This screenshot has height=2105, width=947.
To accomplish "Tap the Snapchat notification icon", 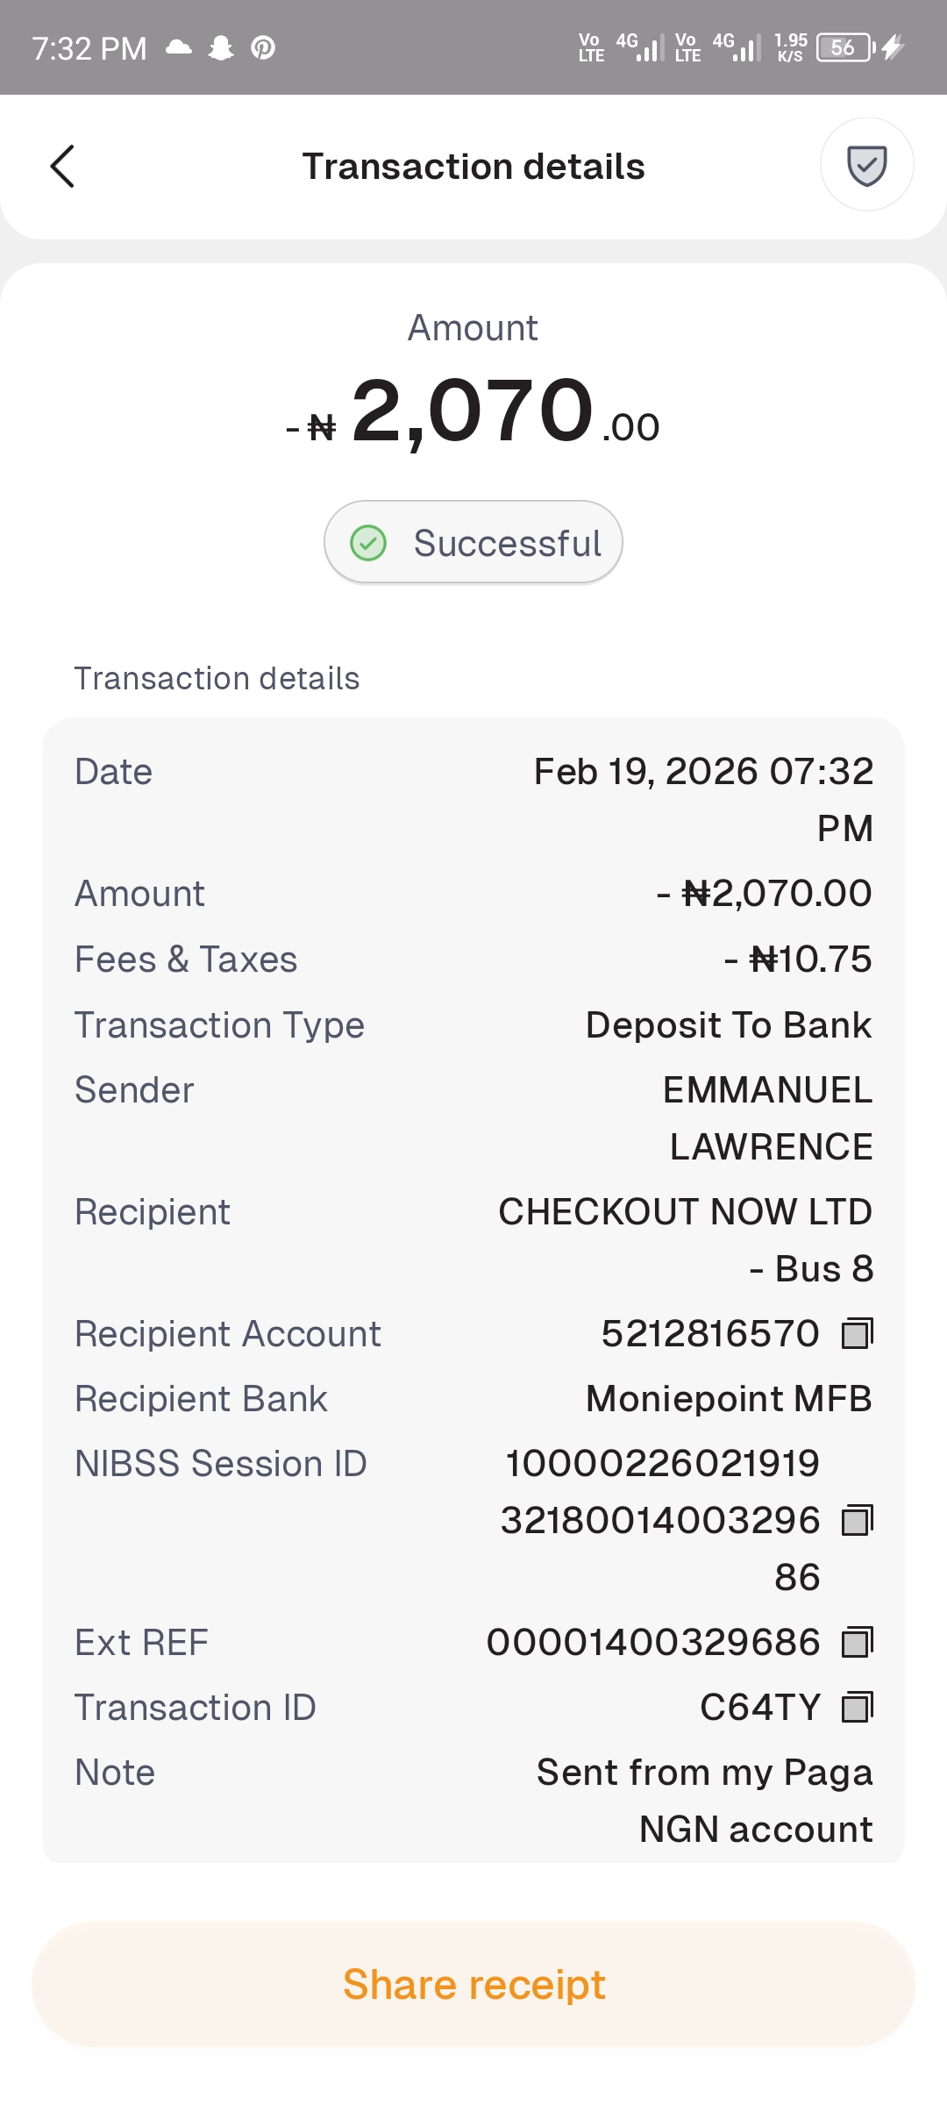I will [221, 47].
